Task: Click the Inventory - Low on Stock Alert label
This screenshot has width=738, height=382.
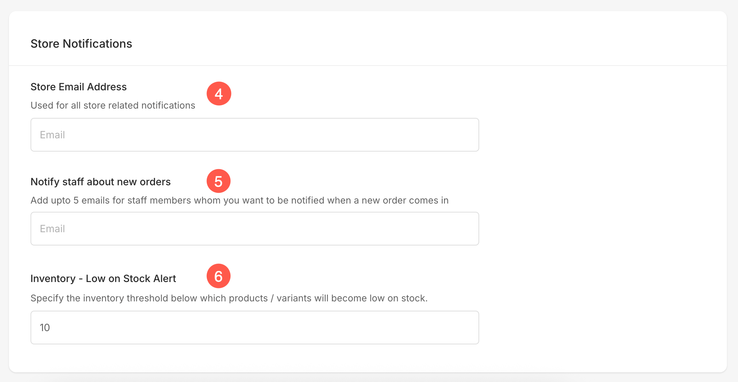Action: point(103,278)
